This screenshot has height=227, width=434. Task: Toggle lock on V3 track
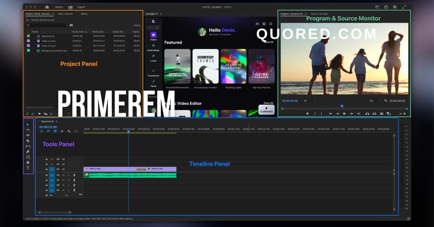coord(47,159)
